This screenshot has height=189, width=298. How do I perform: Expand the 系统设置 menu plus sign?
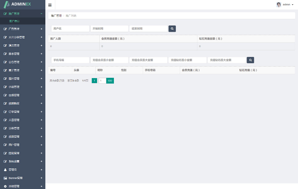(41, 161)
